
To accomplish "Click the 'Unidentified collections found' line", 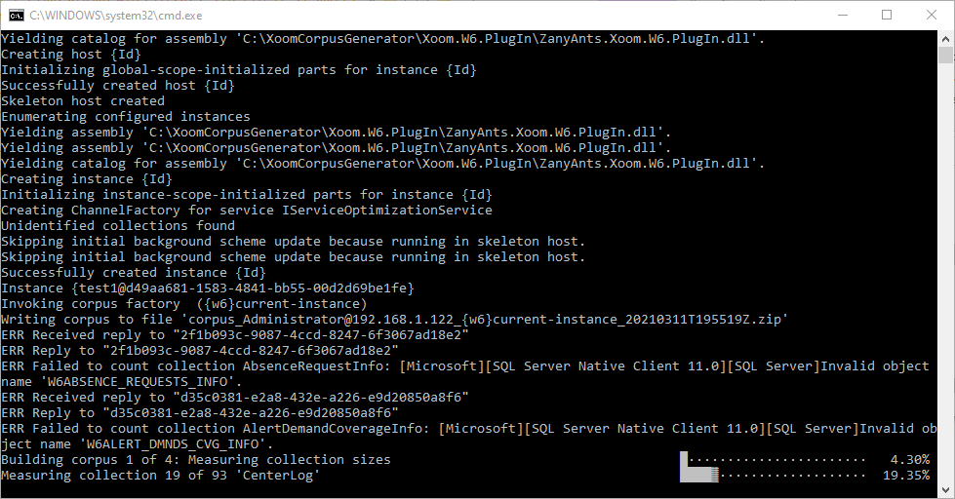I will [x=118, y=226].
